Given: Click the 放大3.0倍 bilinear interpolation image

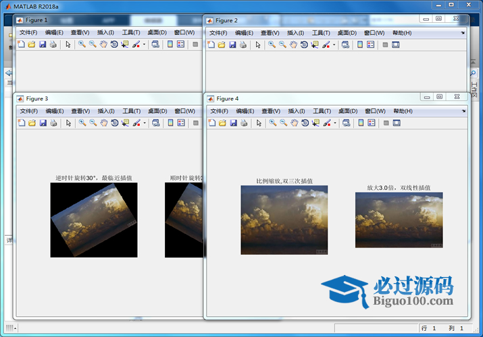Looking at the screenshot, I should 399,220.
